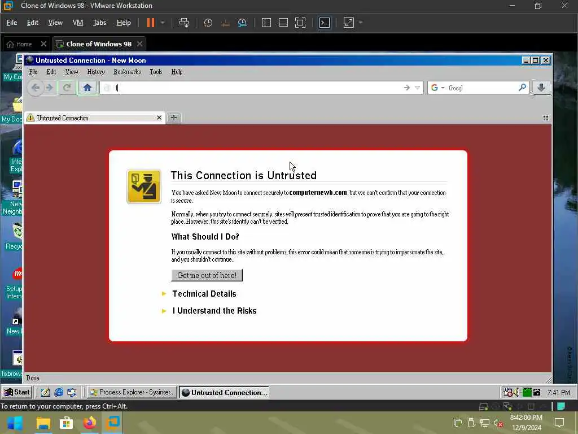This screenshot has height=434, width=578.
Task: Open the power options dropdown arrow
Action: pos(162,23)
